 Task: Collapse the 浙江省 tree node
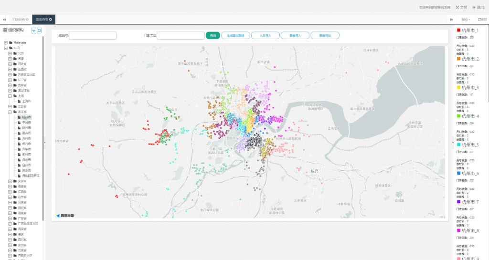[10, 112]
